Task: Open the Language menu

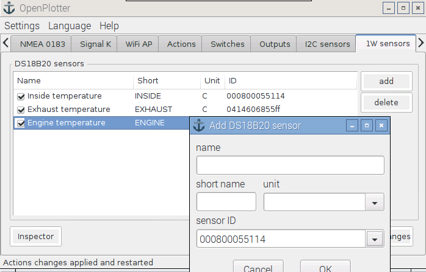Action: pos(70,26)
